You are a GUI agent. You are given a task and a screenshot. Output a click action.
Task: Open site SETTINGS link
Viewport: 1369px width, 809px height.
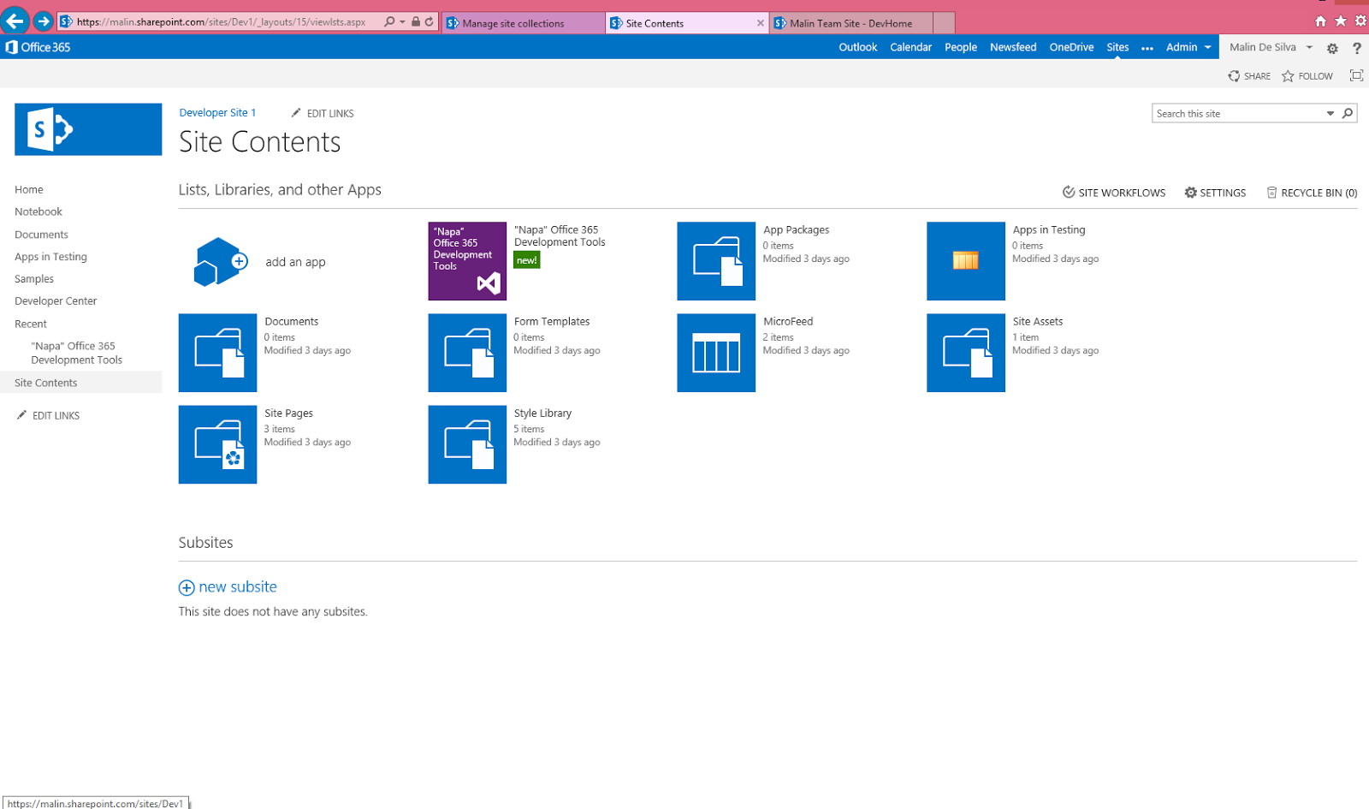click(1215, 193)
